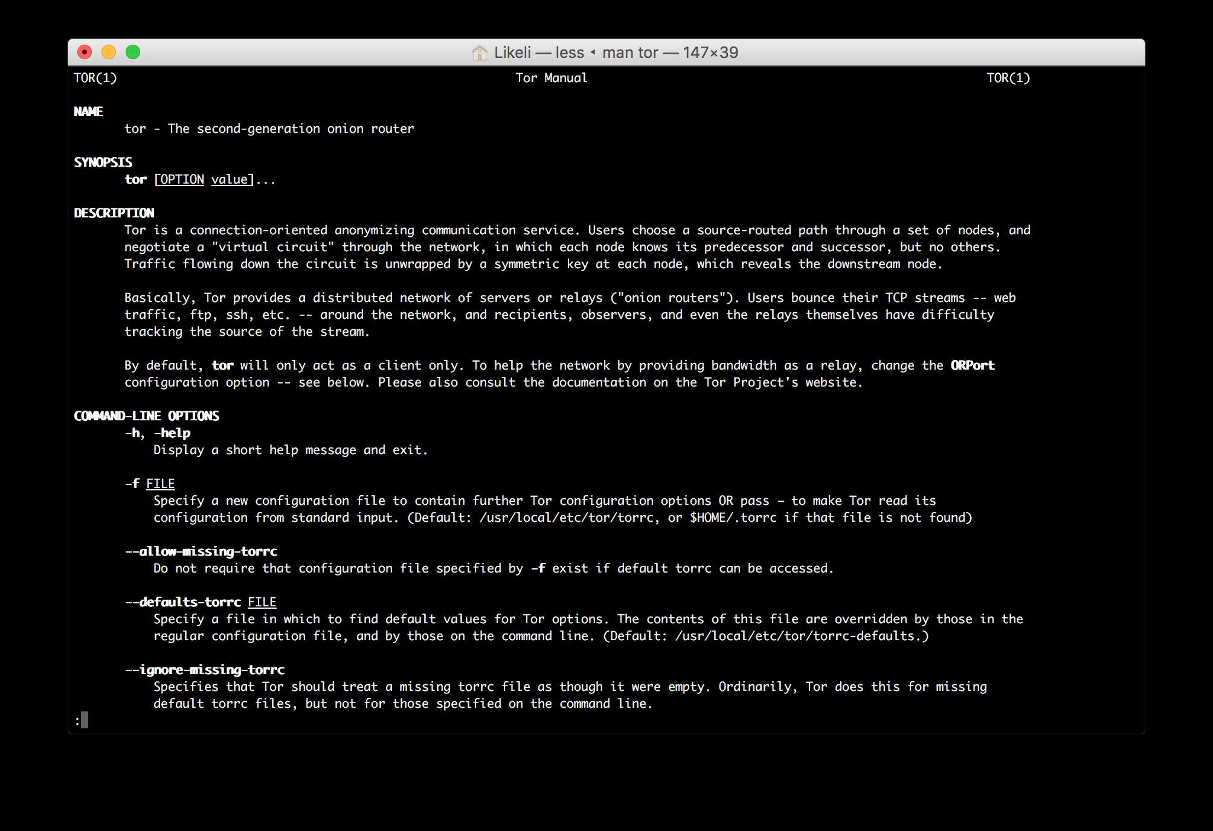The image size is (1213, 831).
Task: Minimize the terminal with yellow button
Action: [109, 53]
